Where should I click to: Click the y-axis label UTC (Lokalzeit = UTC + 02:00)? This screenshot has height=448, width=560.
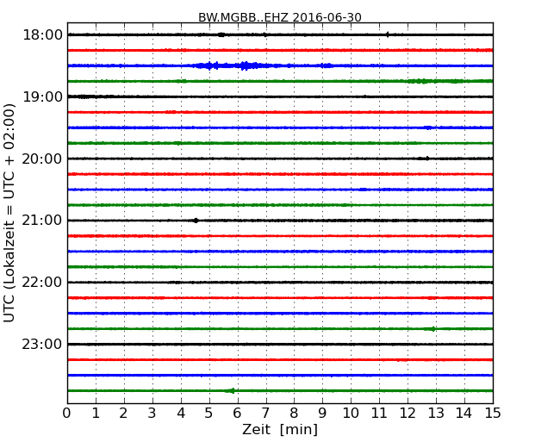(x=9, y=213)
